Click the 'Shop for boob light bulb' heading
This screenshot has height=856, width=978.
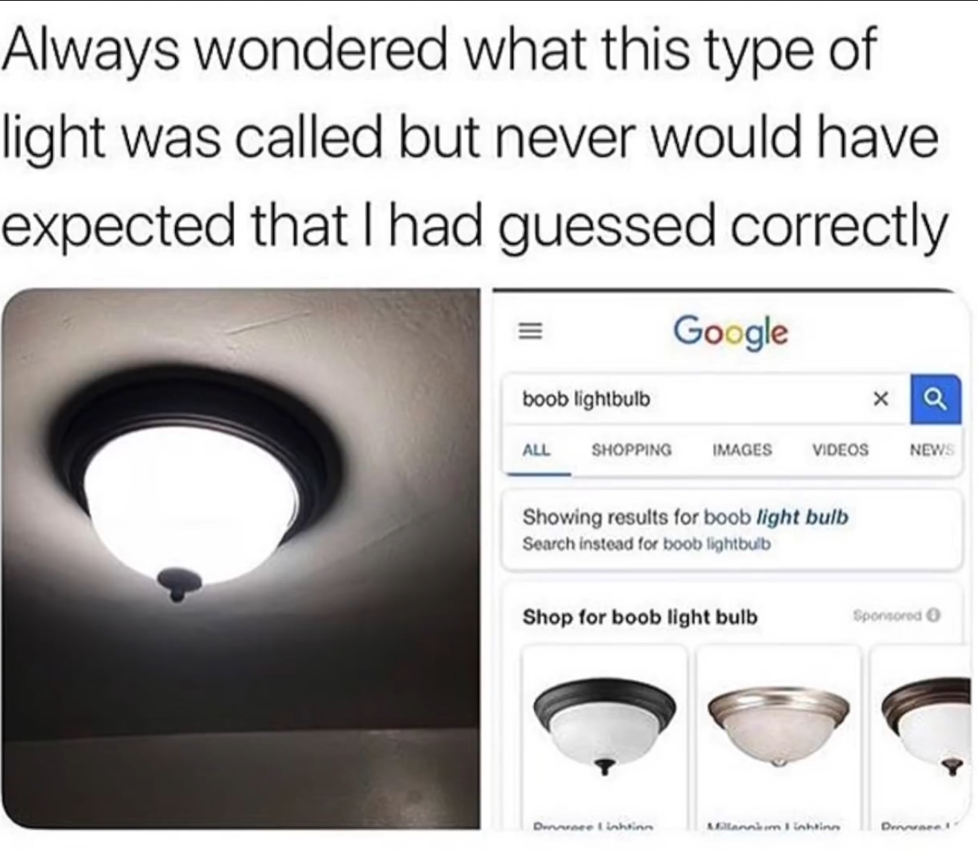[640, 617]
